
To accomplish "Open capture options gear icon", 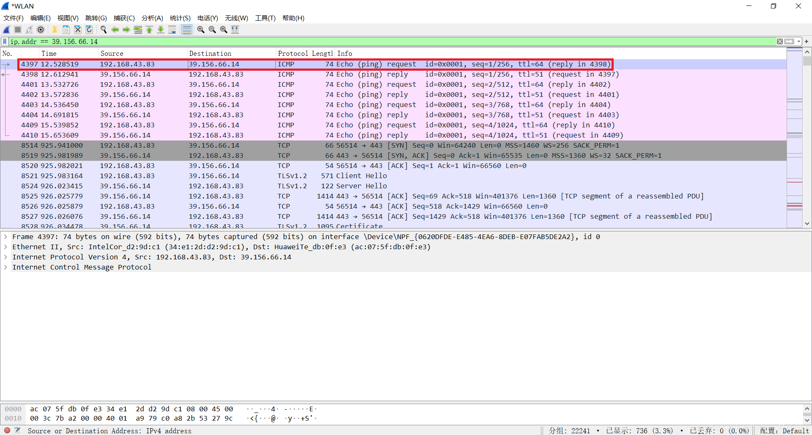I will click(41, 30).
